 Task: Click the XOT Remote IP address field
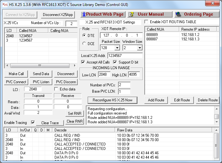click(121, 35)
